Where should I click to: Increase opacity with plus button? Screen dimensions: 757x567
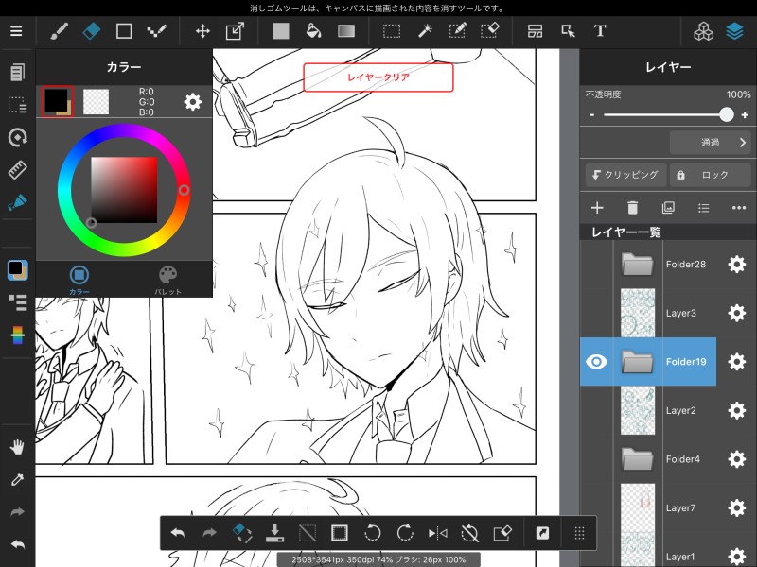click(x=745, y=114)
